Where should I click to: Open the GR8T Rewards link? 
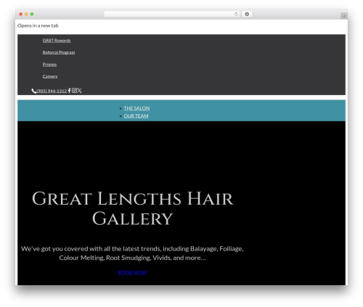coord(57,41)
